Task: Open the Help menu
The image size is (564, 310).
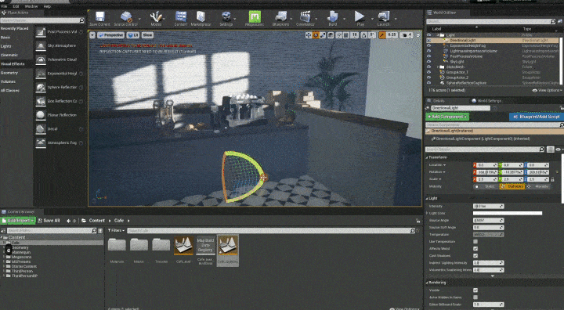Action: pyautogui.click(x=47, y=6)
